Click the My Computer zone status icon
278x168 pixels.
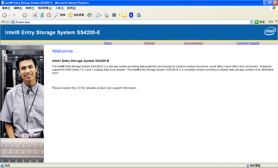[248, 165]
